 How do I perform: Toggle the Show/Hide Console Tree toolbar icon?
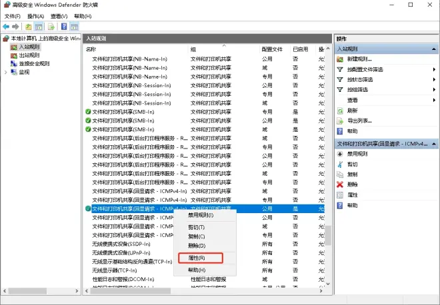coord(39,27)
